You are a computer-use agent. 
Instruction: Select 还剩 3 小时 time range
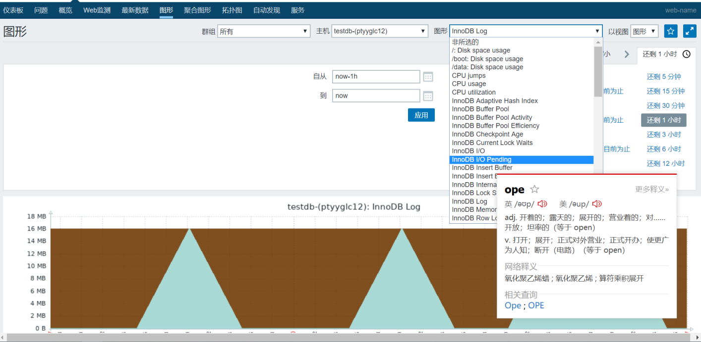pyautogui.click(x=664, y=134)
